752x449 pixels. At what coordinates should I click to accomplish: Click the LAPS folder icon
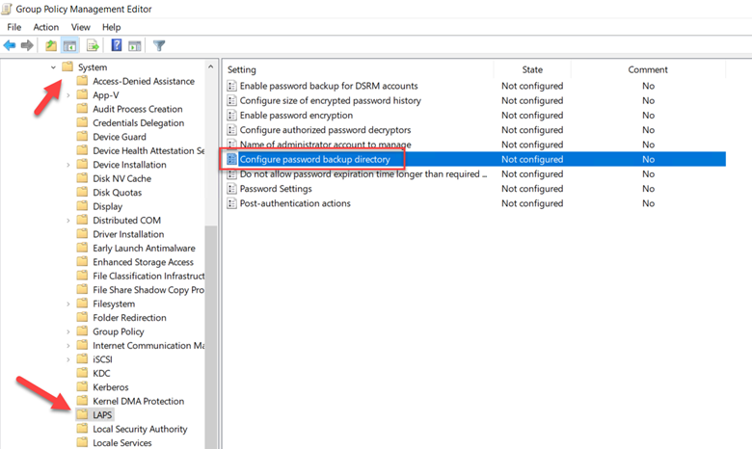point(83,414)
